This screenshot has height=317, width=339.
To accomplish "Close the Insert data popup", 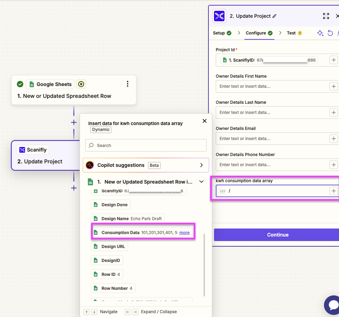I will click(205, 121).
